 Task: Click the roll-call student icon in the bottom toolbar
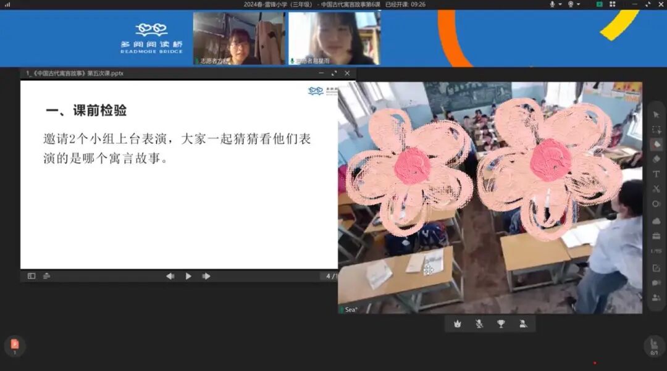(524, 323)
